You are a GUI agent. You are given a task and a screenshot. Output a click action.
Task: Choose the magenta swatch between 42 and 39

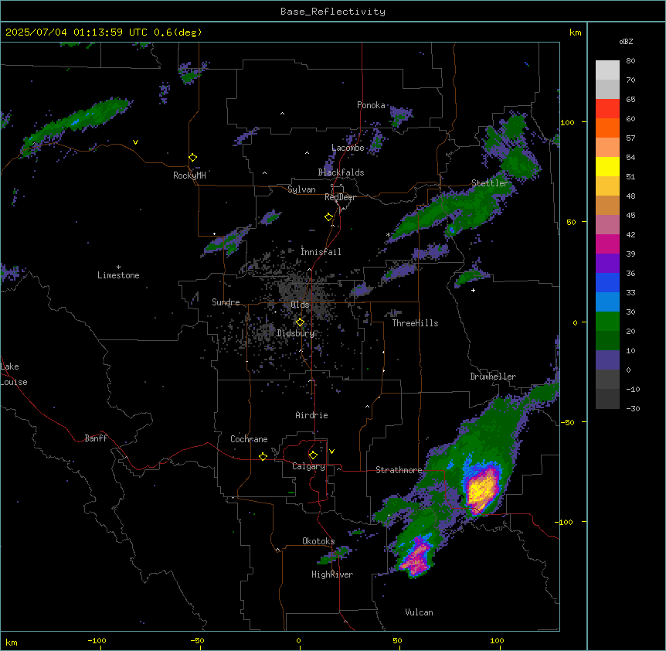607,244
